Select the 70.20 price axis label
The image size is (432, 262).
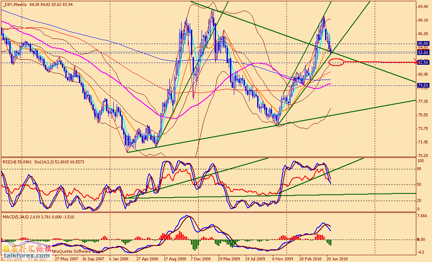[x=423, y=155]
